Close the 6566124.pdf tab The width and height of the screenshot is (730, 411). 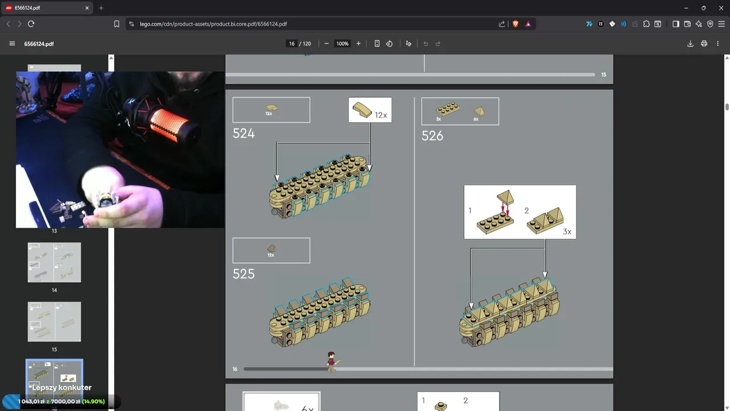coord(87,8)
